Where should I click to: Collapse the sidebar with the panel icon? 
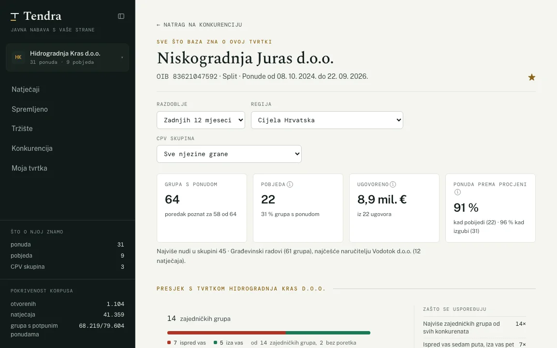121,16
